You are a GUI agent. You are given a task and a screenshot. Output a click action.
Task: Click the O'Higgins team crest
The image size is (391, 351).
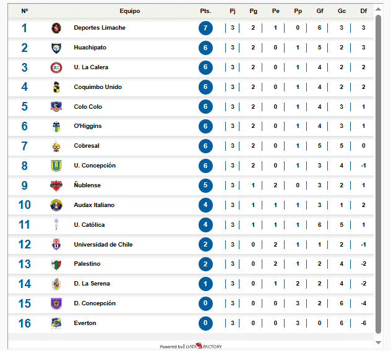tap(56, 126)
